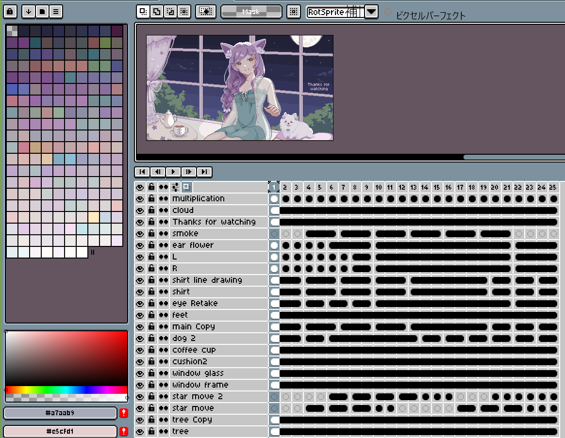Pick a hue on rainbow slider
This screenshot has width=565, height=438.
[66, 389]
